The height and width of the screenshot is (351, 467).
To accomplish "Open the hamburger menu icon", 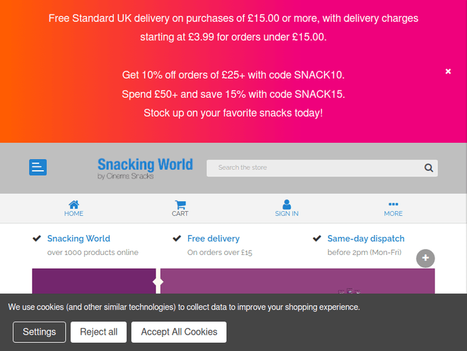I will pos(38,167).
